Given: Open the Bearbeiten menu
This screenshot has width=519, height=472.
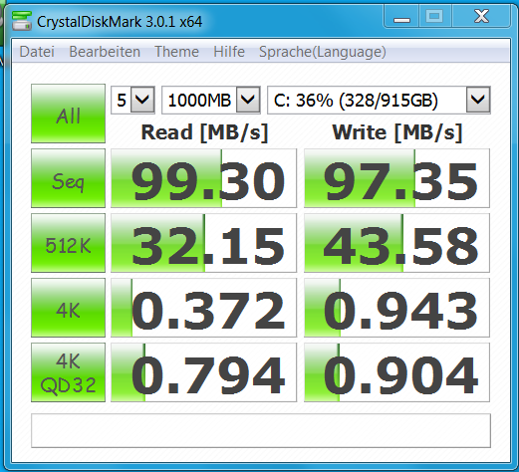Looking at the screenshot, I should pos(105,52).
